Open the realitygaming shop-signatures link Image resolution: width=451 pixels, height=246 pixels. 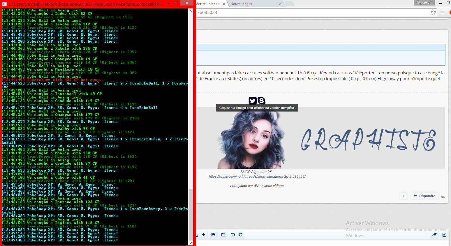(257, 177)
